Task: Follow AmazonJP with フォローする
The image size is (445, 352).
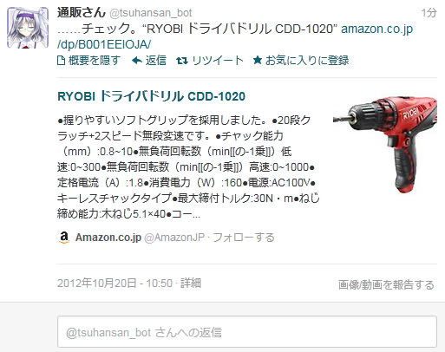Action: [244, 238]
